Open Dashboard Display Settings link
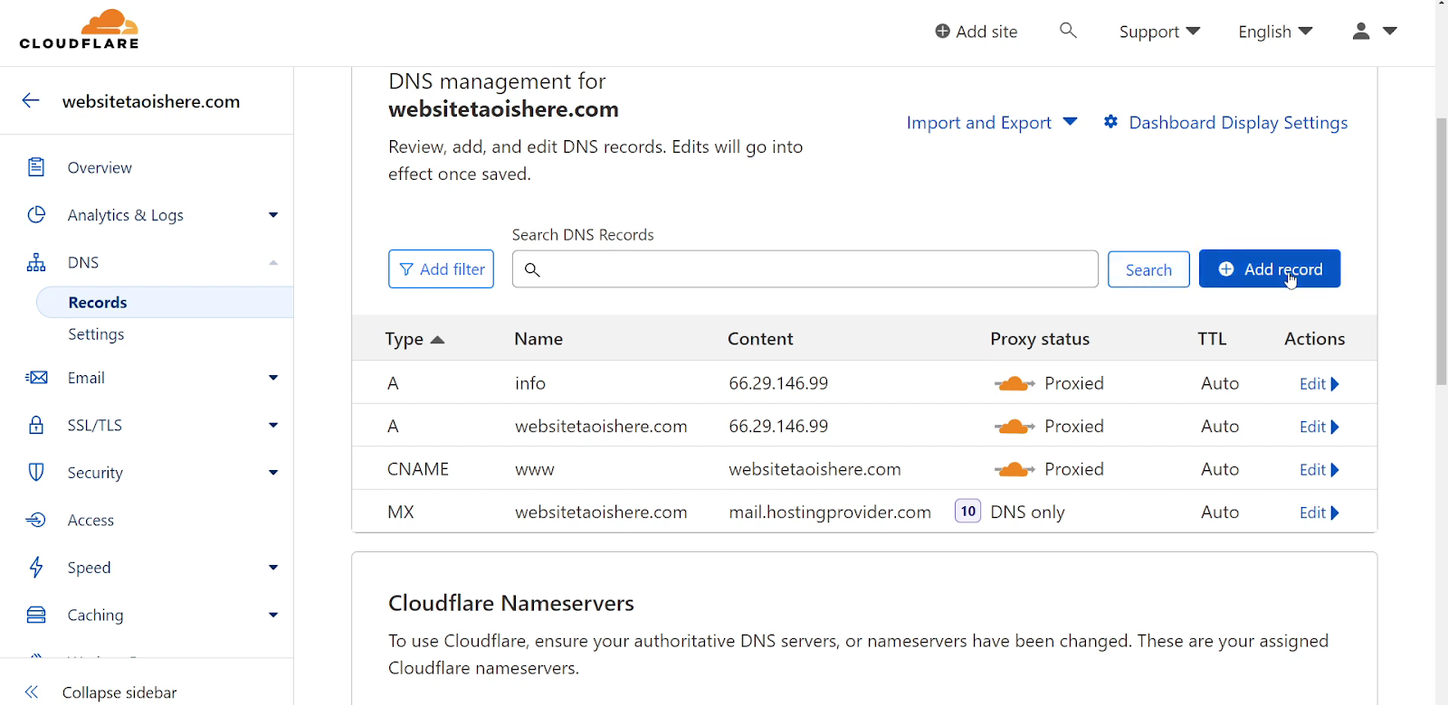1448x705 pixels. tap(1238, 122)
